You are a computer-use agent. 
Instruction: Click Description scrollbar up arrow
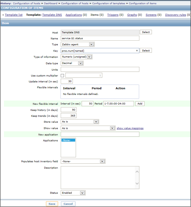[137, 172]
